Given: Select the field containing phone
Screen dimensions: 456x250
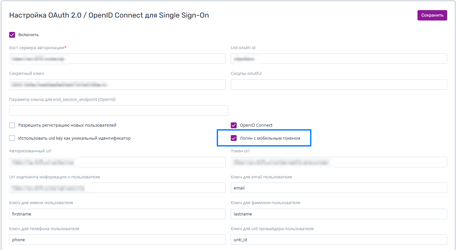Looking at the screenshot, I should (117, 240).
